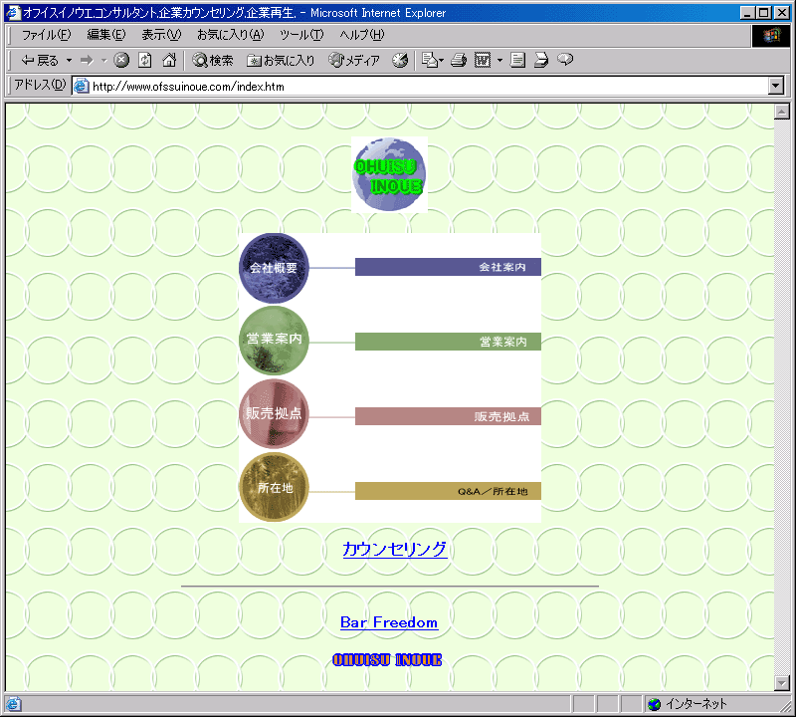This screenshot has width=796, height=717.
Task: Open the 表示(V) menu
Action: (161, 35)
